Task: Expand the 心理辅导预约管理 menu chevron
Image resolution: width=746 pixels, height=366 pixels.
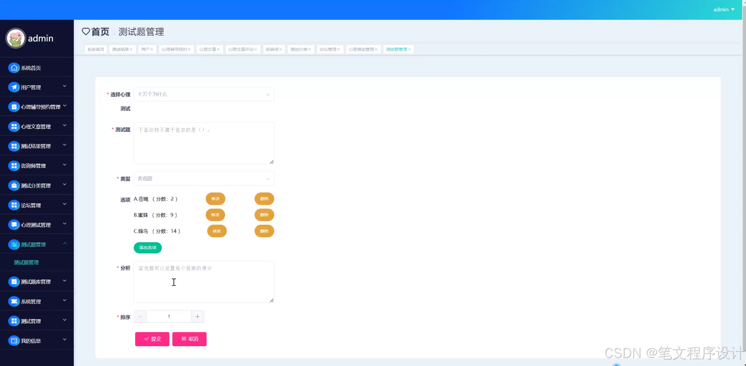Action: click(65, 106)
